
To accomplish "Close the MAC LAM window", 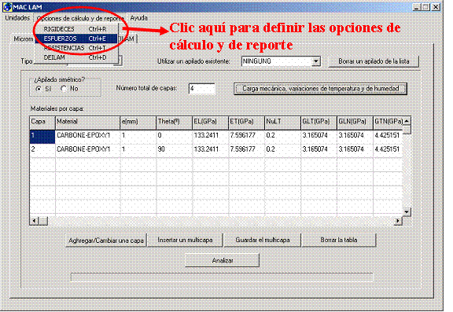I will tap(436, 7).
